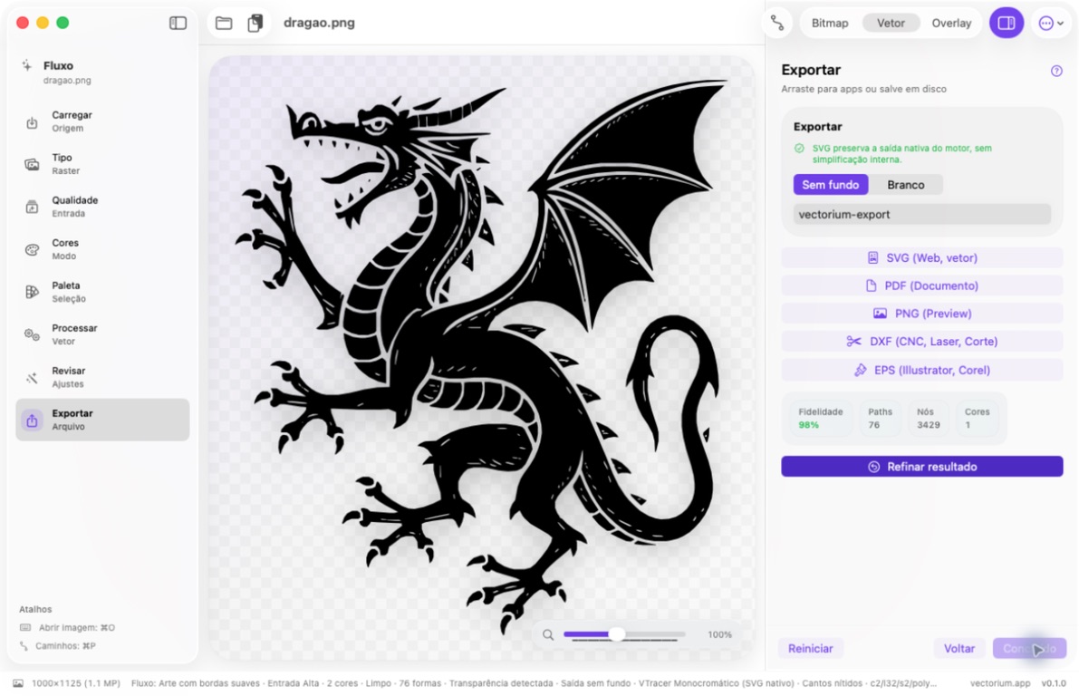
Task: Click the Reiniciar button
Action: click(810, 649)
